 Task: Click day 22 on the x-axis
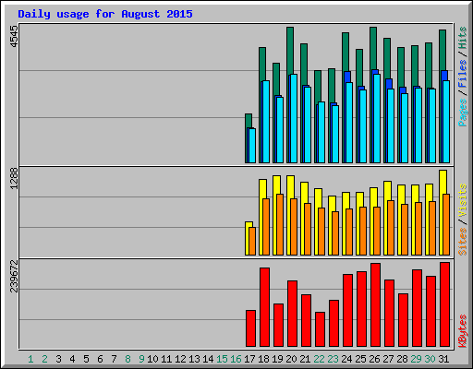319,359
